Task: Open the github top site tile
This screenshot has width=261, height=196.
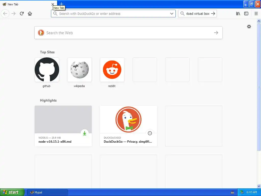Action: (47, 70)
